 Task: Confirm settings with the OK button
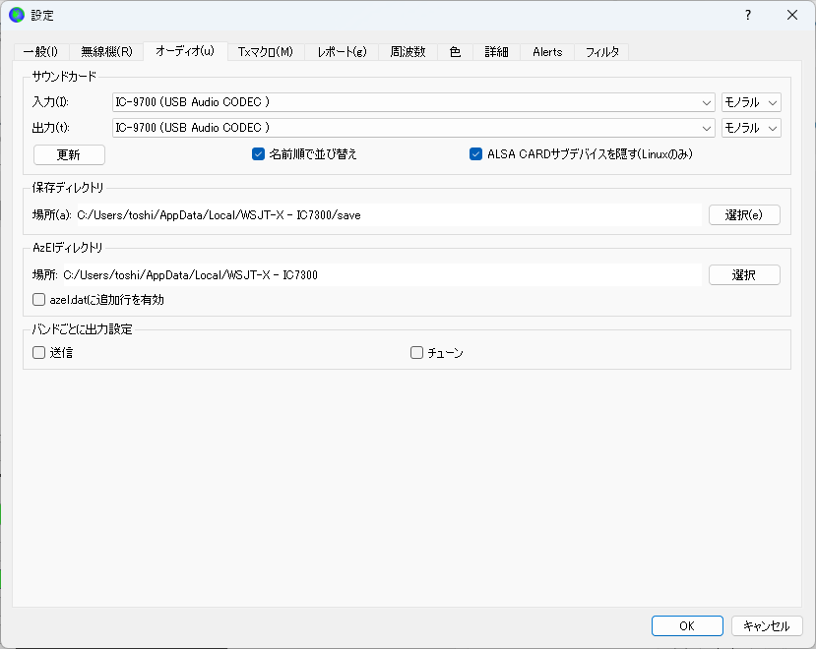[687, 626]
